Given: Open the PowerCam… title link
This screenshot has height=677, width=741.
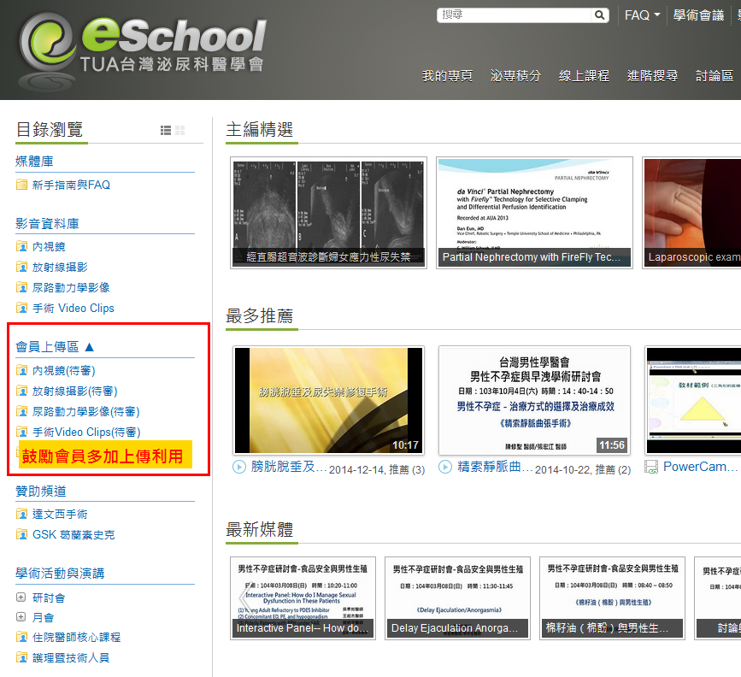Looking at the screenshot, I should [700, 467].
